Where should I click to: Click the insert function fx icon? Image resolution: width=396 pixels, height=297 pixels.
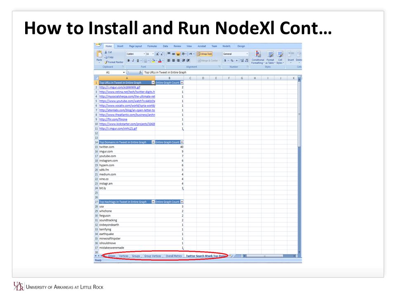pyautogui.click(x=140, y=72)
